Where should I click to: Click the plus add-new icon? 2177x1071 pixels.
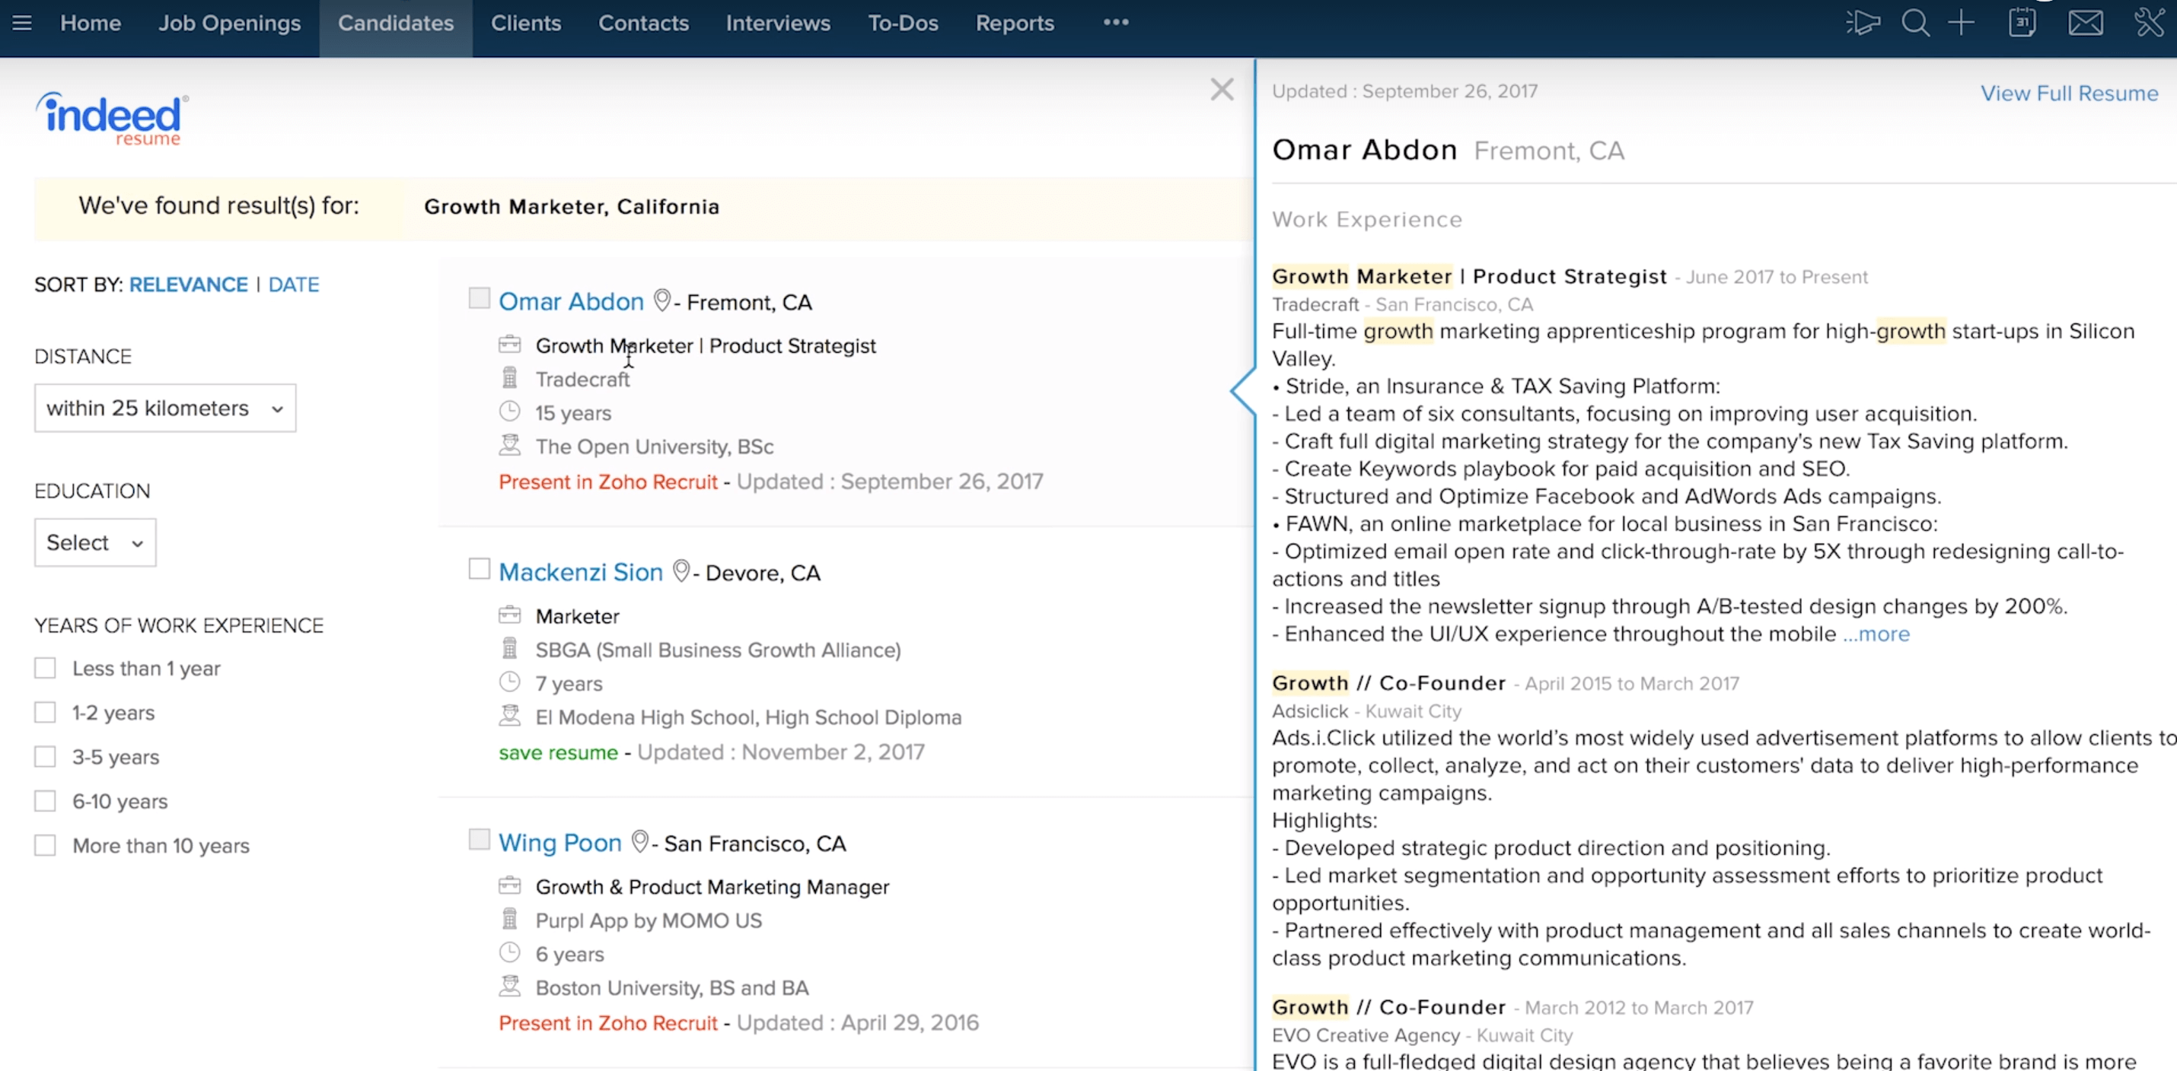coord(1962,23)
